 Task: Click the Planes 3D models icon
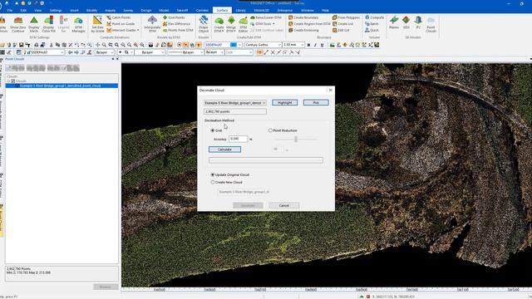394,22
